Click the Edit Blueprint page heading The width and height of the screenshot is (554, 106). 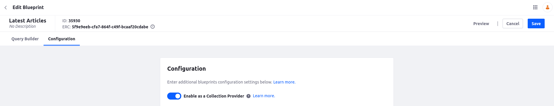tap(28, 7)
